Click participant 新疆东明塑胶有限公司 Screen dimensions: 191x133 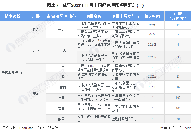(x=126, y=76)
